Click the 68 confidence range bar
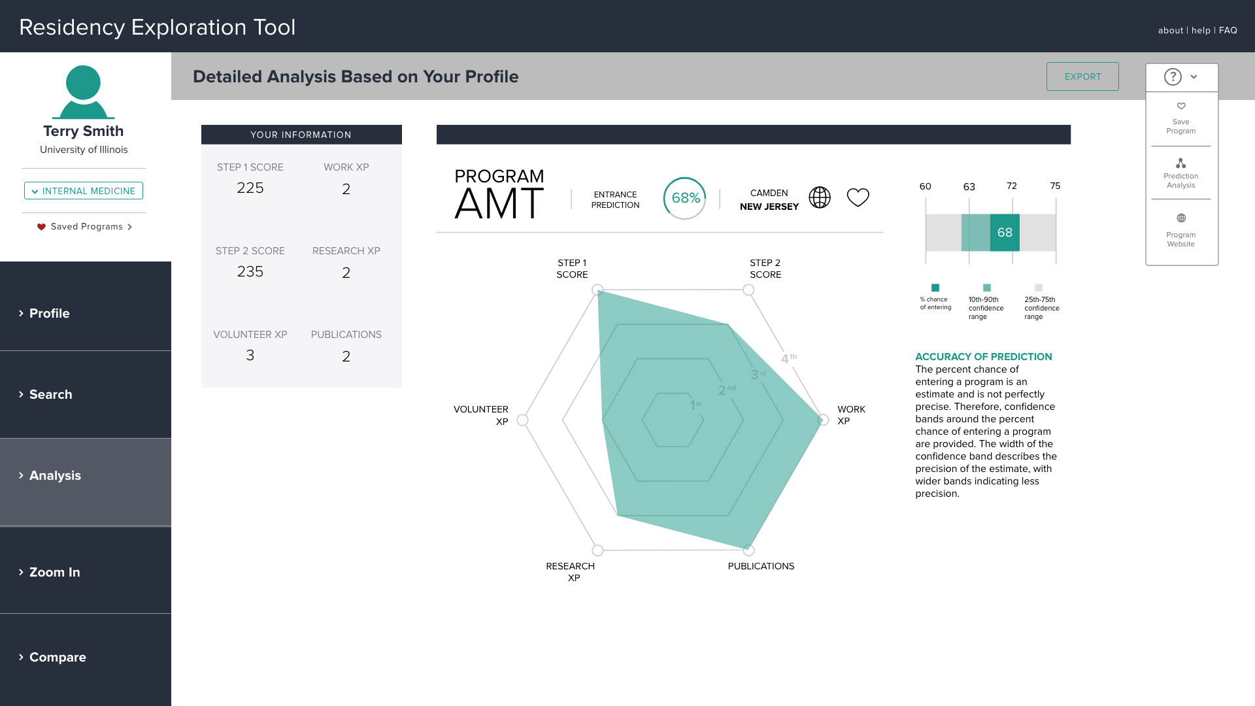This screenshot has width=1255, height=706. pos(1004,233)
